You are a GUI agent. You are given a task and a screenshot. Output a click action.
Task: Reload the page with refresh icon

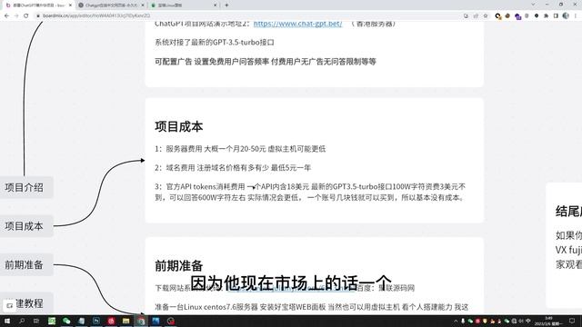[26, 15]
